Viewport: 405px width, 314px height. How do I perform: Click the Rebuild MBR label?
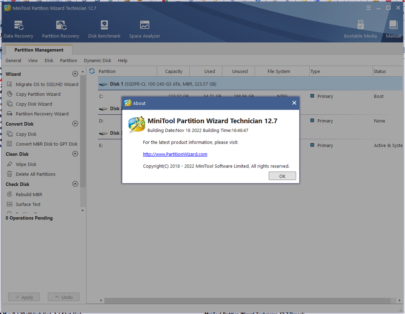(x=29, y=195)
